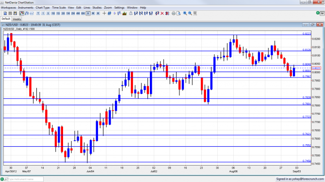Click the instrument name input field
Viewport: 325px width, 182px height.
[x=26, y=179]
